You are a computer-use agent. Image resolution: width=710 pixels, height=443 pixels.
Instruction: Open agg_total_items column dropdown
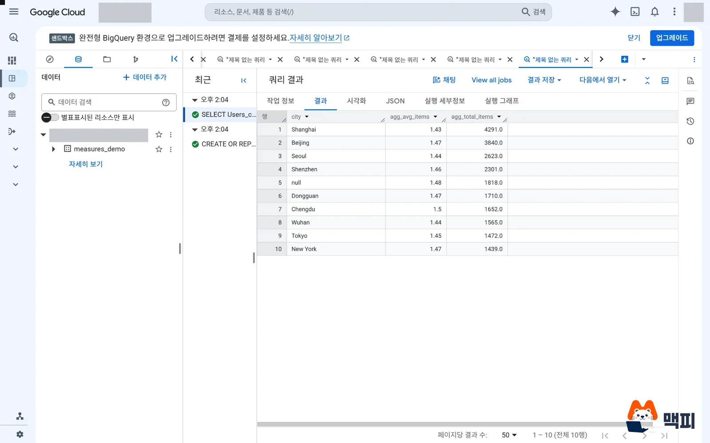(499, 117)
